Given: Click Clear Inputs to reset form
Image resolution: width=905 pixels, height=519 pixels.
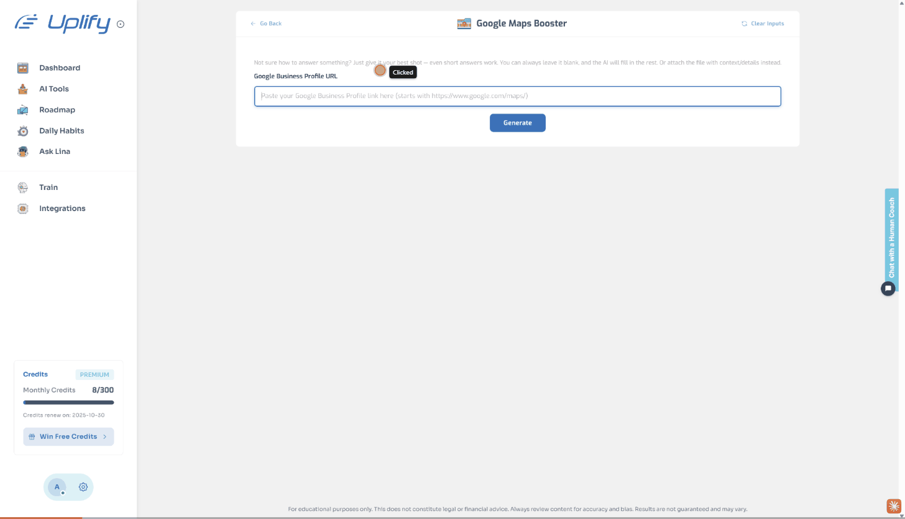Looking at the screenshot, I should tap(763, 24).
